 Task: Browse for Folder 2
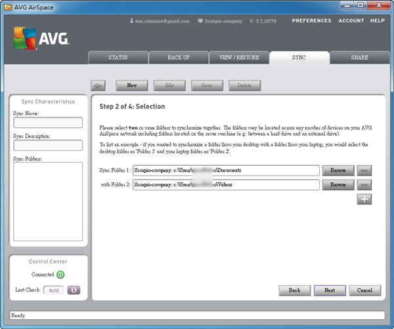point(338,185)
